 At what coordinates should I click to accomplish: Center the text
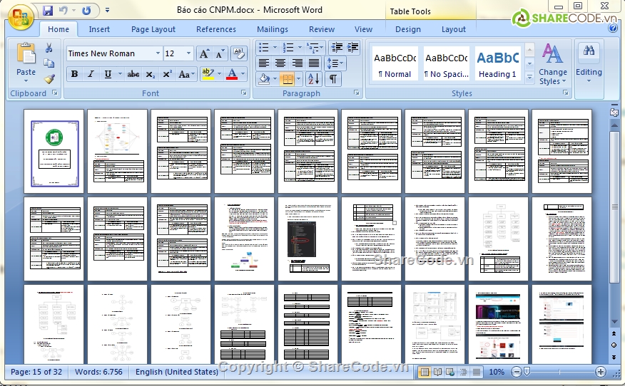pos(280,63)
